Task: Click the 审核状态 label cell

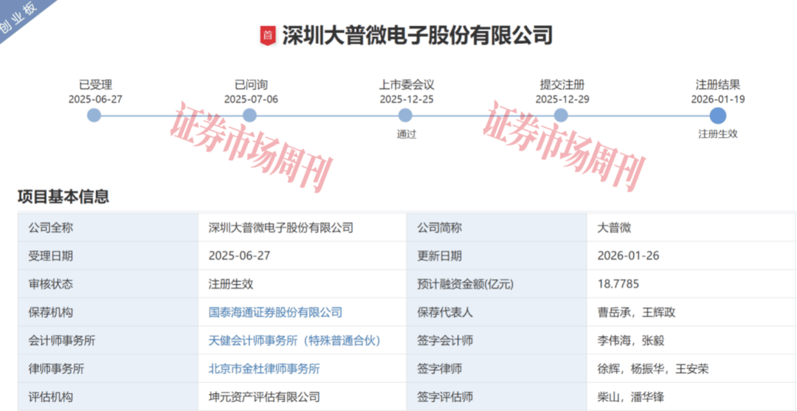Action: coord(108,283)
